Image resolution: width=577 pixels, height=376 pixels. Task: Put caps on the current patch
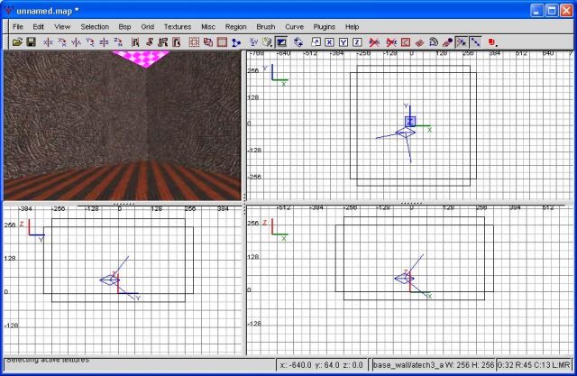click(x=447, y=42)
